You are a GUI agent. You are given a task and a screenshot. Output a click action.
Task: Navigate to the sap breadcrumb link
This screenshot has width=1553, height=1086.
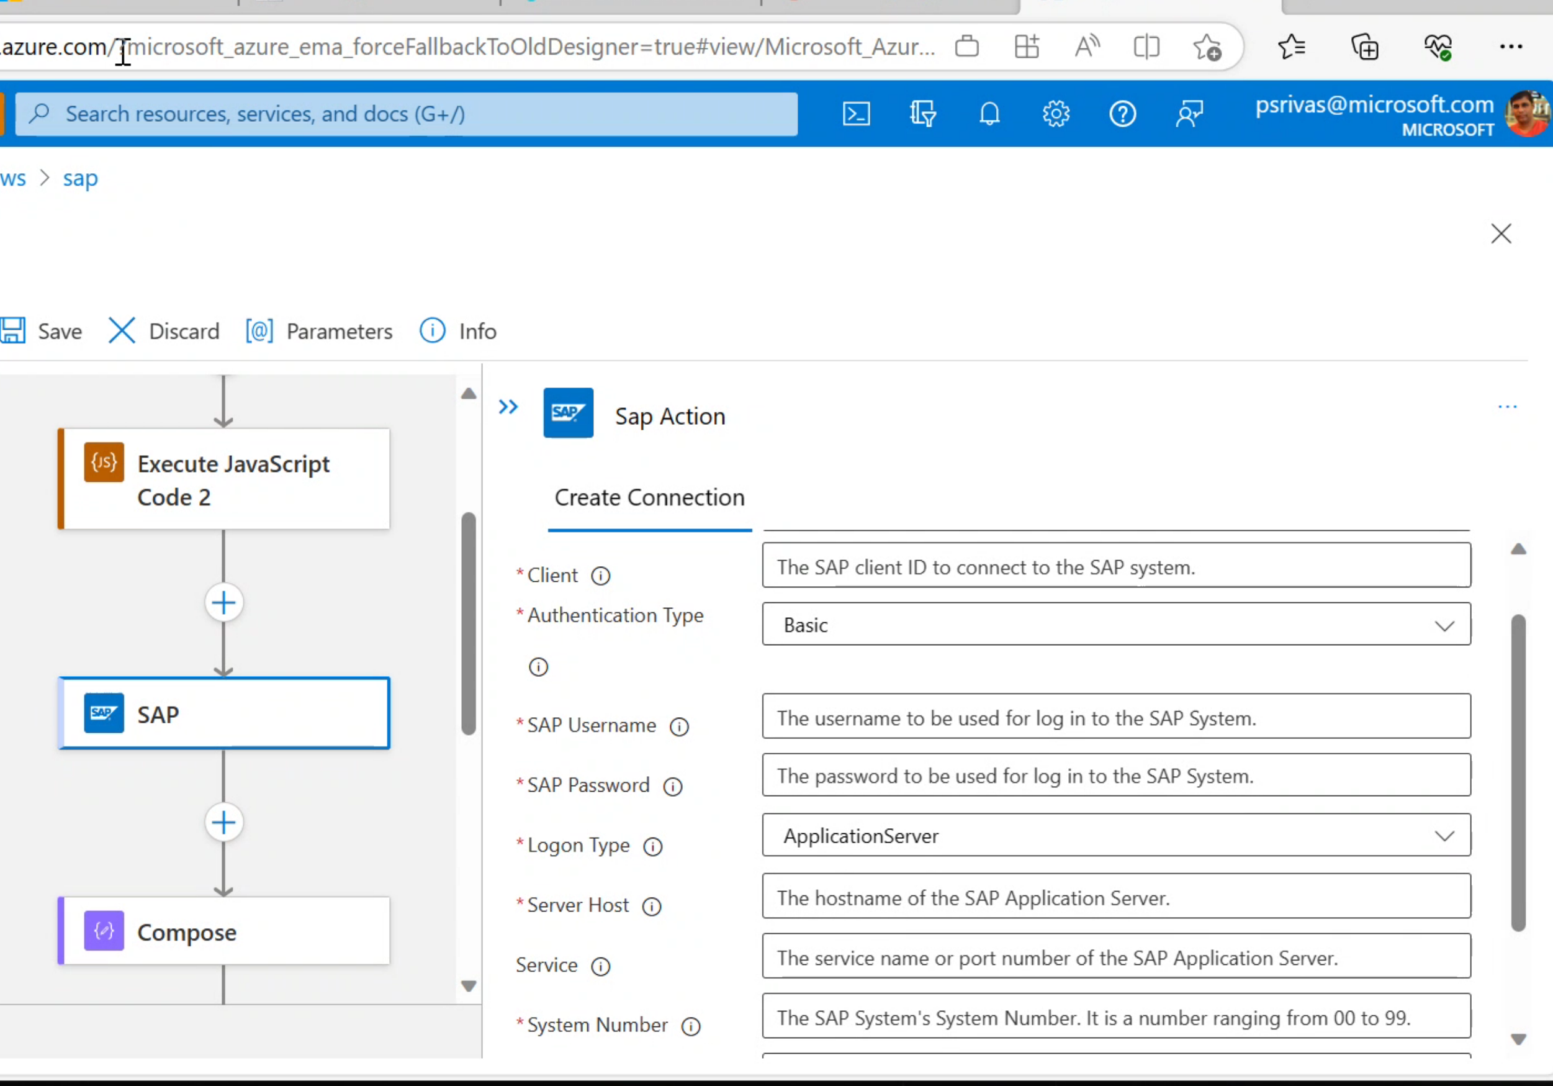80,178
